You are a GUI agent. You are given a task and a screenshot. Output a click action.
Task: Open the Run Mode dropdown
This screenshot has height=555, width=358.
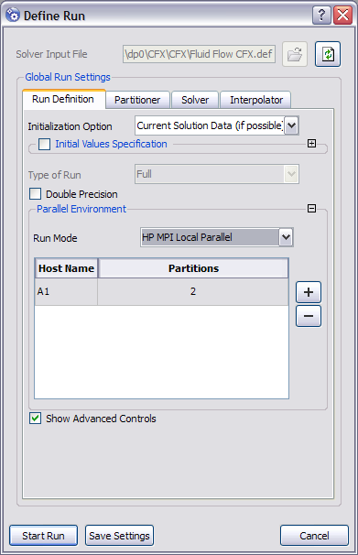286,237
